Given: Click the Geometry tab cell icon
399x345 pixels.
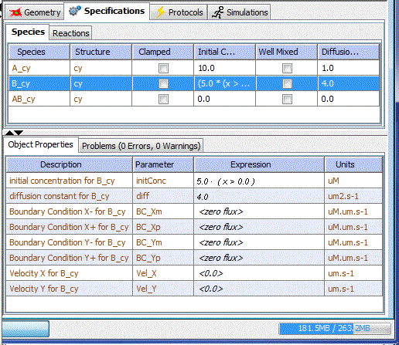Looking at the screenshot, I should coord(15,12).
